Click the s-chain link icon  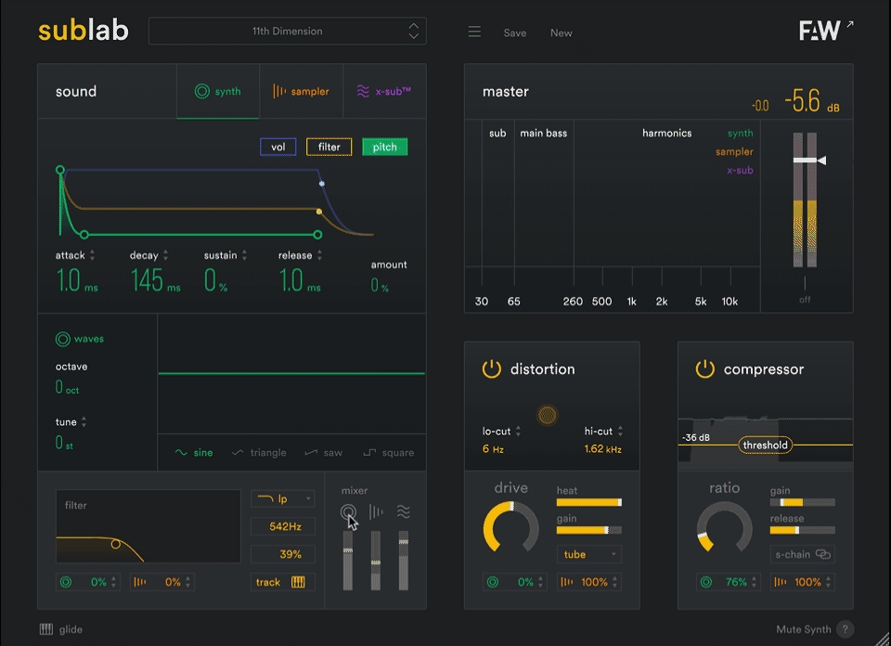click(823, 554)
